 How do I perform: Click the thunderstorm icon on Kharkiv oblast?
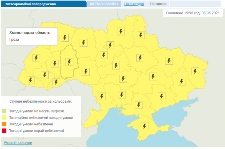pyautogui.click(x=169, y=61)
